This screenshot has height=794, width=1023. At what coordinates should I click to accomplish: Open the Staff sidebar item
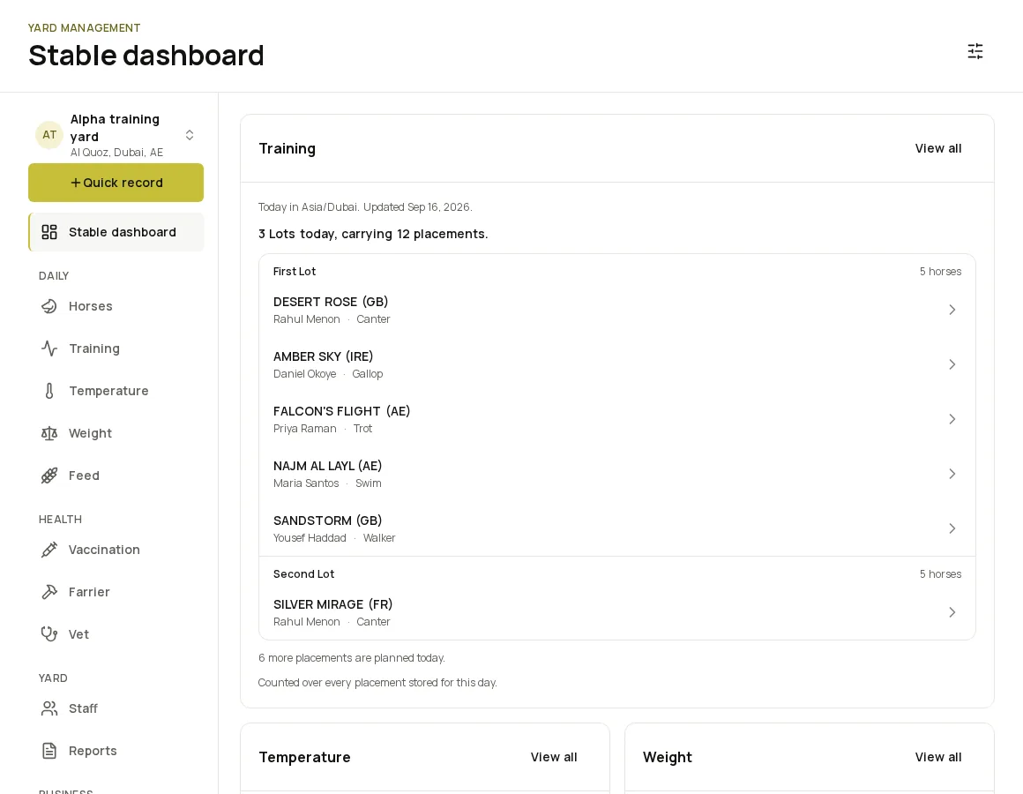(116, 708)
